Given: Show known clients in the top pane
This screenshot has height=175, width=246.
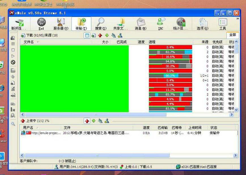Looking at the screenshot, I should click(120, 36).
